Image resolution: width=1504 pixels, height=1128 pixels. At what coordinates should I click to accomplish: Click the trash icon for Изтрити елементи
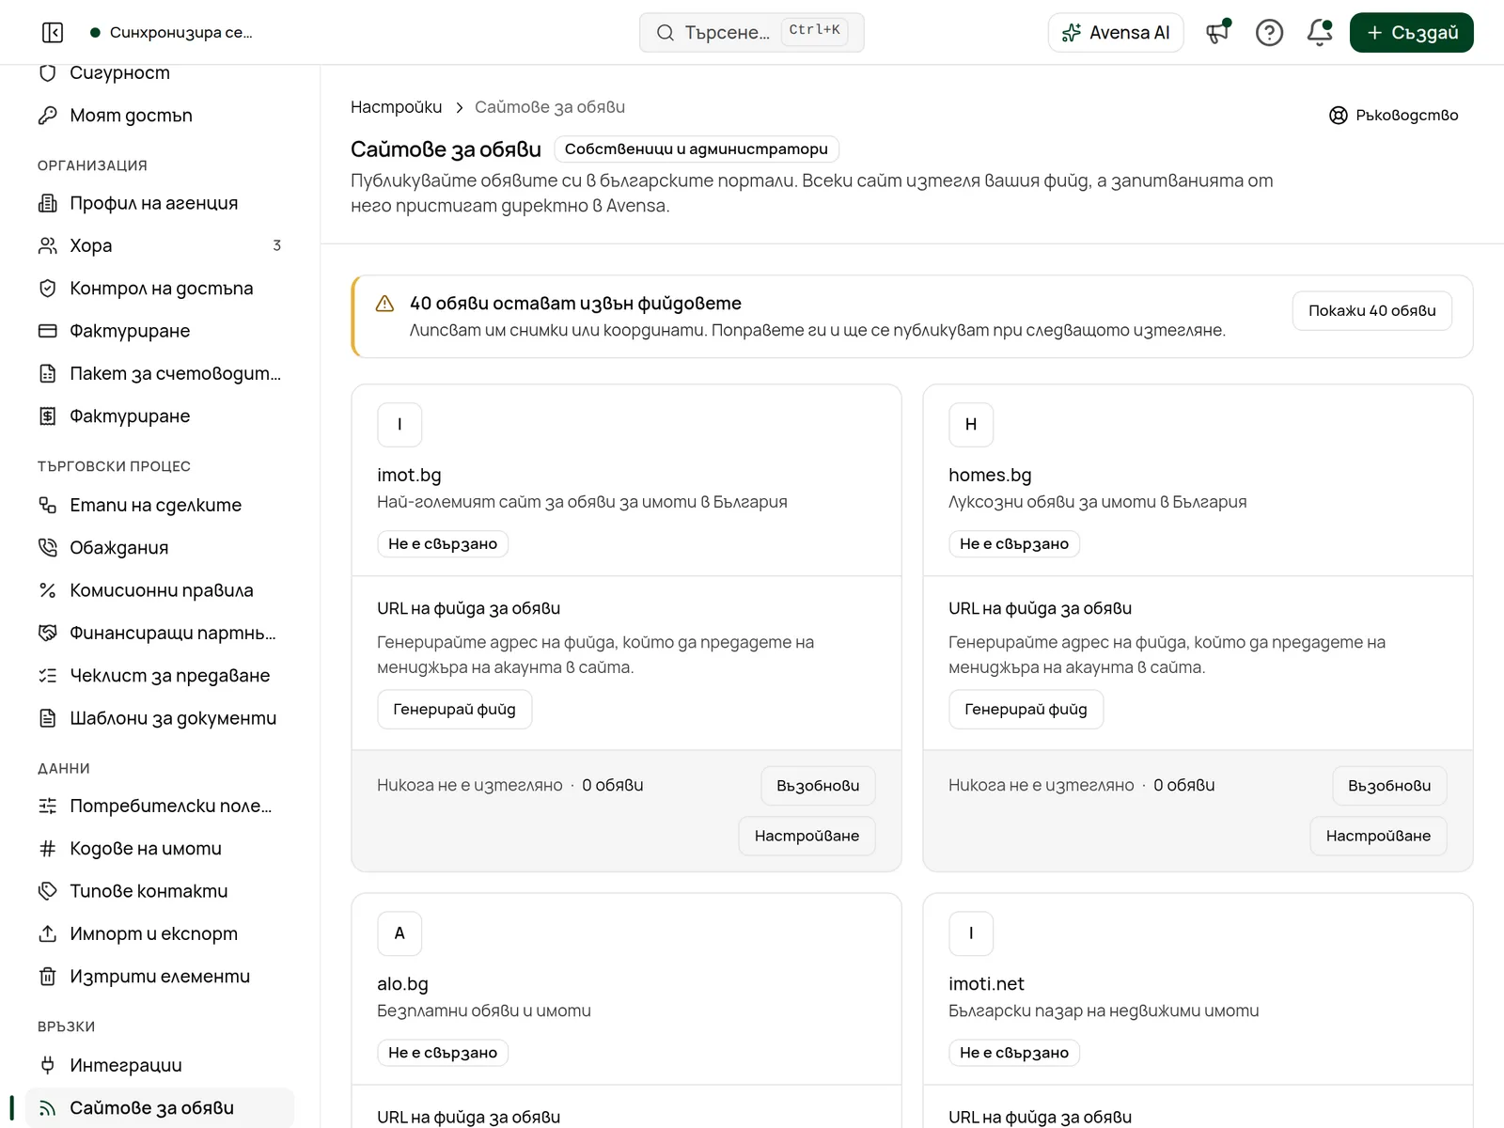pos(48,977)
